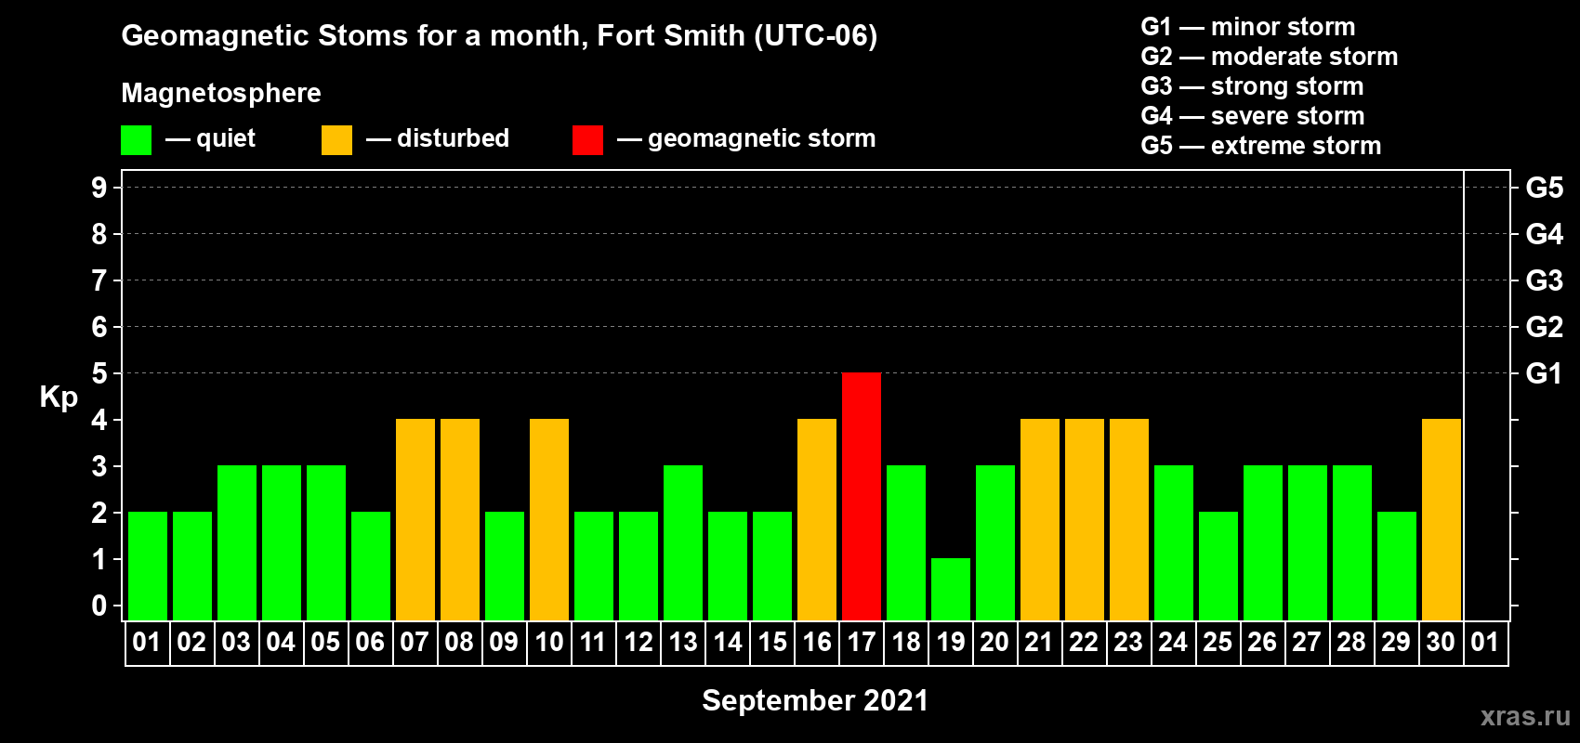Select the red bar for September 17
Viewport: 1580px width, 743px height.
(x=862, y=496)
